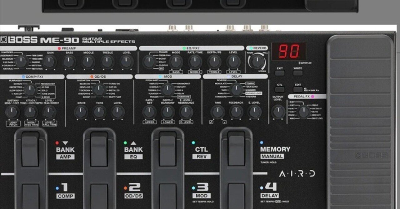Turn the PEDAL FX selector knob
This screenshot has width=400, height=209.
(x=304, y=112)
